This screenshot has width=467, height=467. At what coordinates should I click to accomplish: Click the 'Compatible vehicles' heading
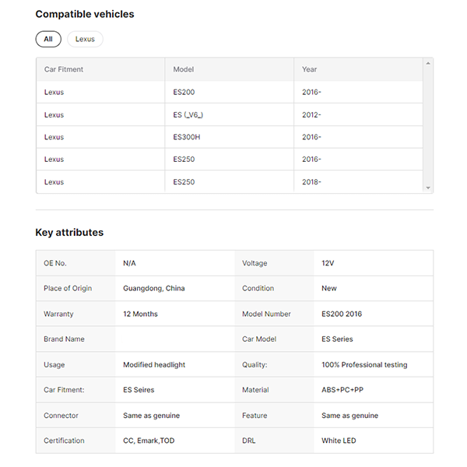85,14
